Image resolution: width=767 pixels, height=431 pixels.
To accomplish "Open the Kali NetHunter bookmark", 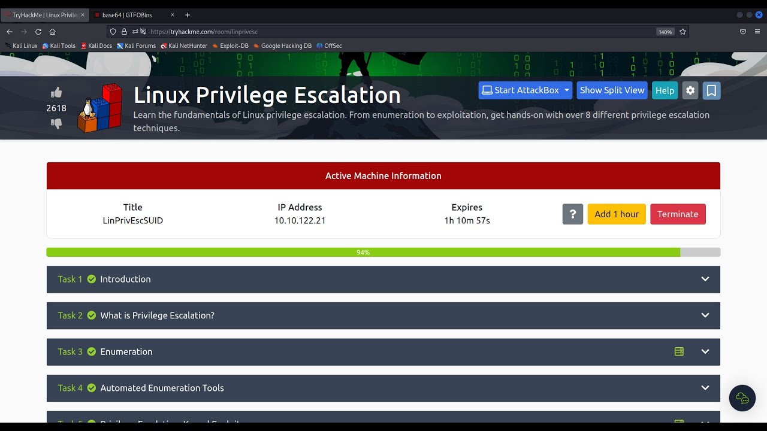I will point(184,45).
